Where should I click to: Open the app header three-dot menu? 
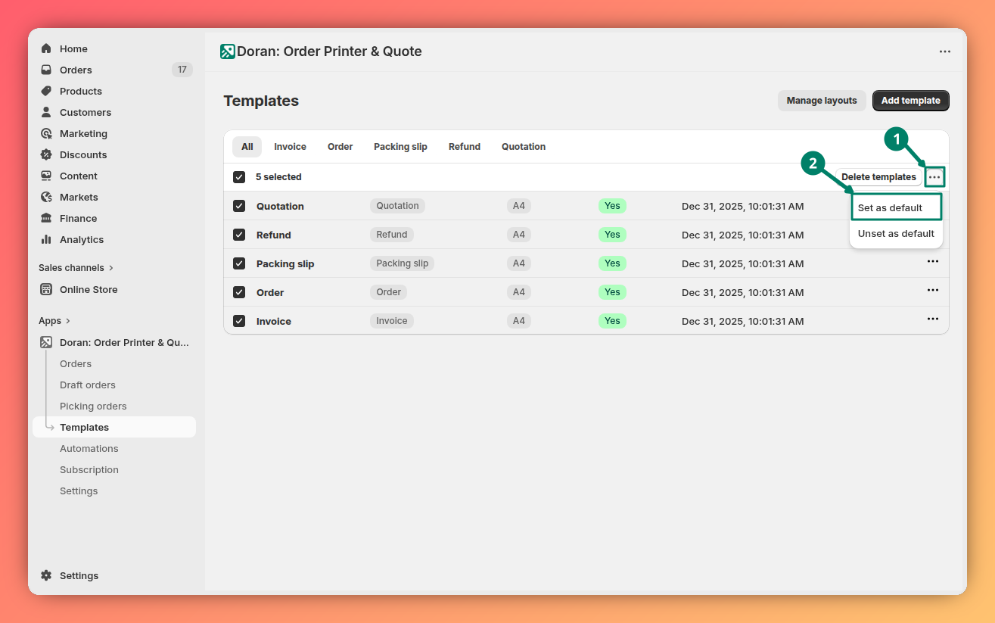[x=944, y=51]
